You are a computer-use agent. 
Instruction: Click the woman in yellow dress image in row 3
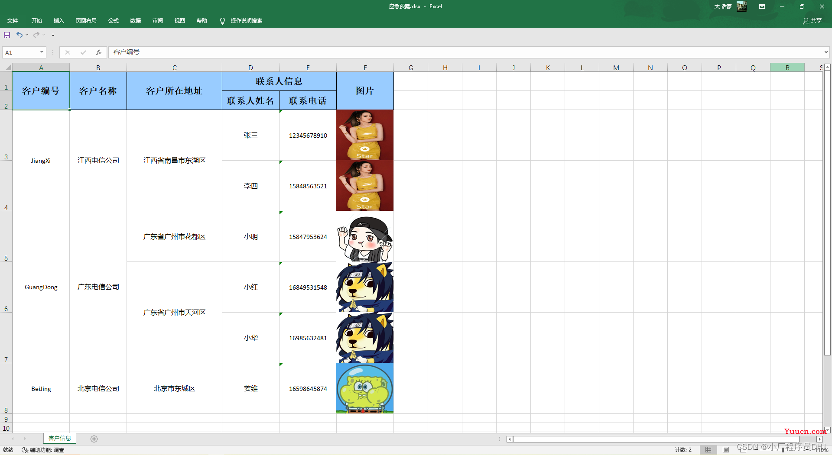pos(365,135)
